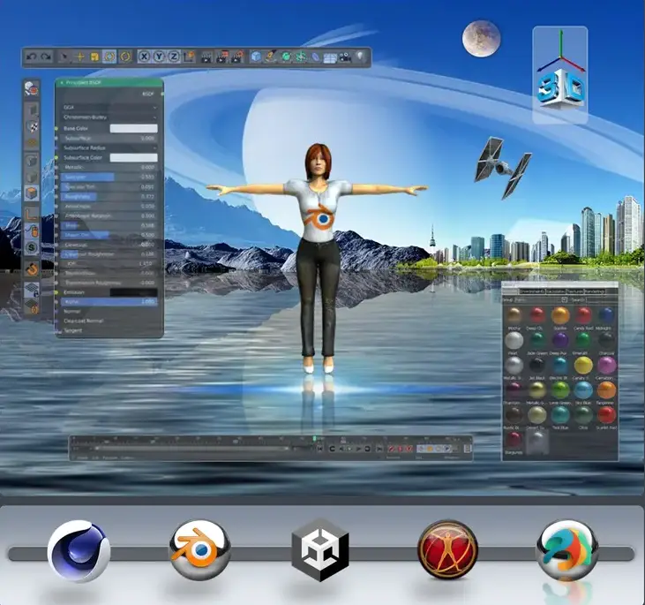
Task: Click the Base Color swatch
Action: tap(134, 128)
